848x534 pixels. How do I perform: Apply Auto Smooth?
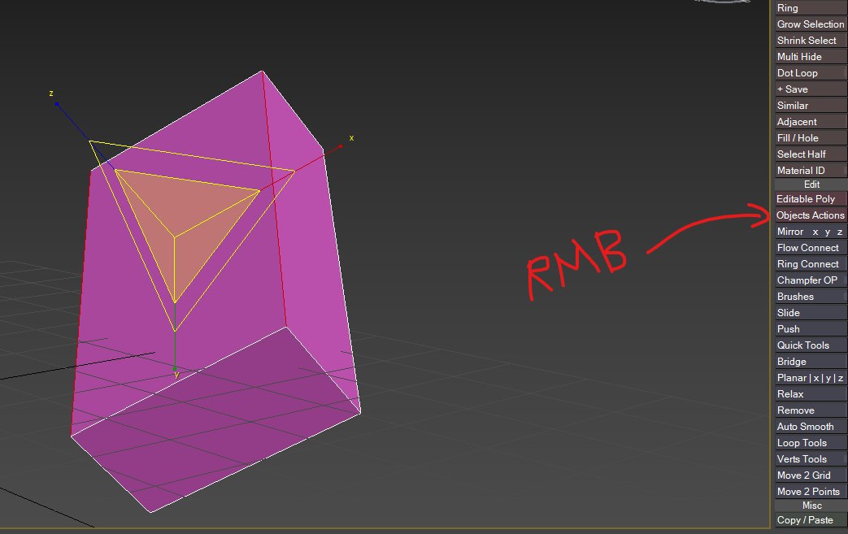(x=811, y=427)
